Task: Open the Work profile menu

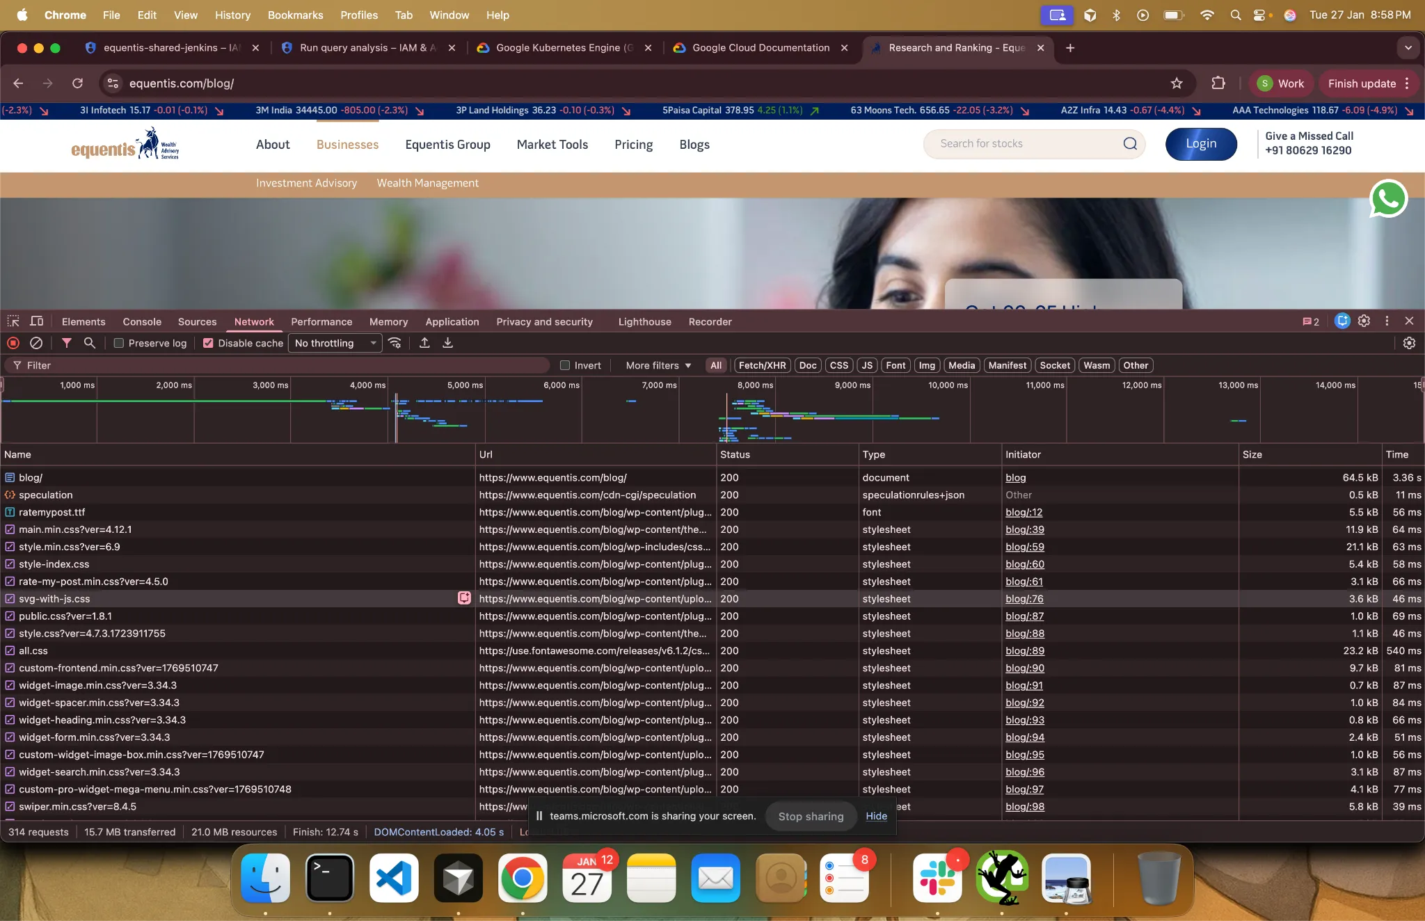Action: tap(1281, 83)
